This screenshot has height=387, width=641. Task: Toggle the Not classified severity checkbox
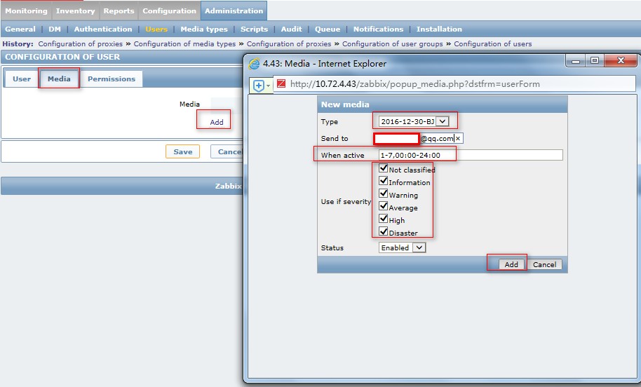coord(384,168)
